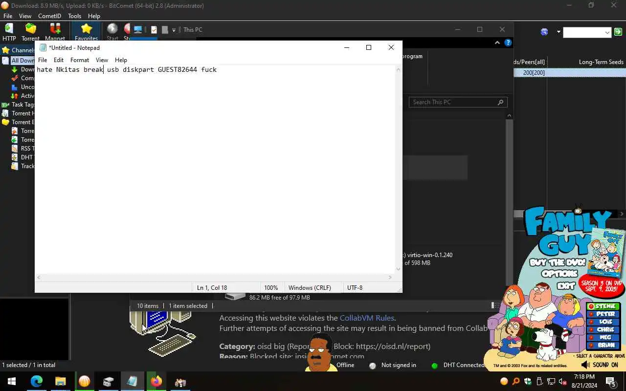Viewport: 626px width, 391px height.
Task: Select the Active up-down arrows sidebar item
Action: coord(15,96)
